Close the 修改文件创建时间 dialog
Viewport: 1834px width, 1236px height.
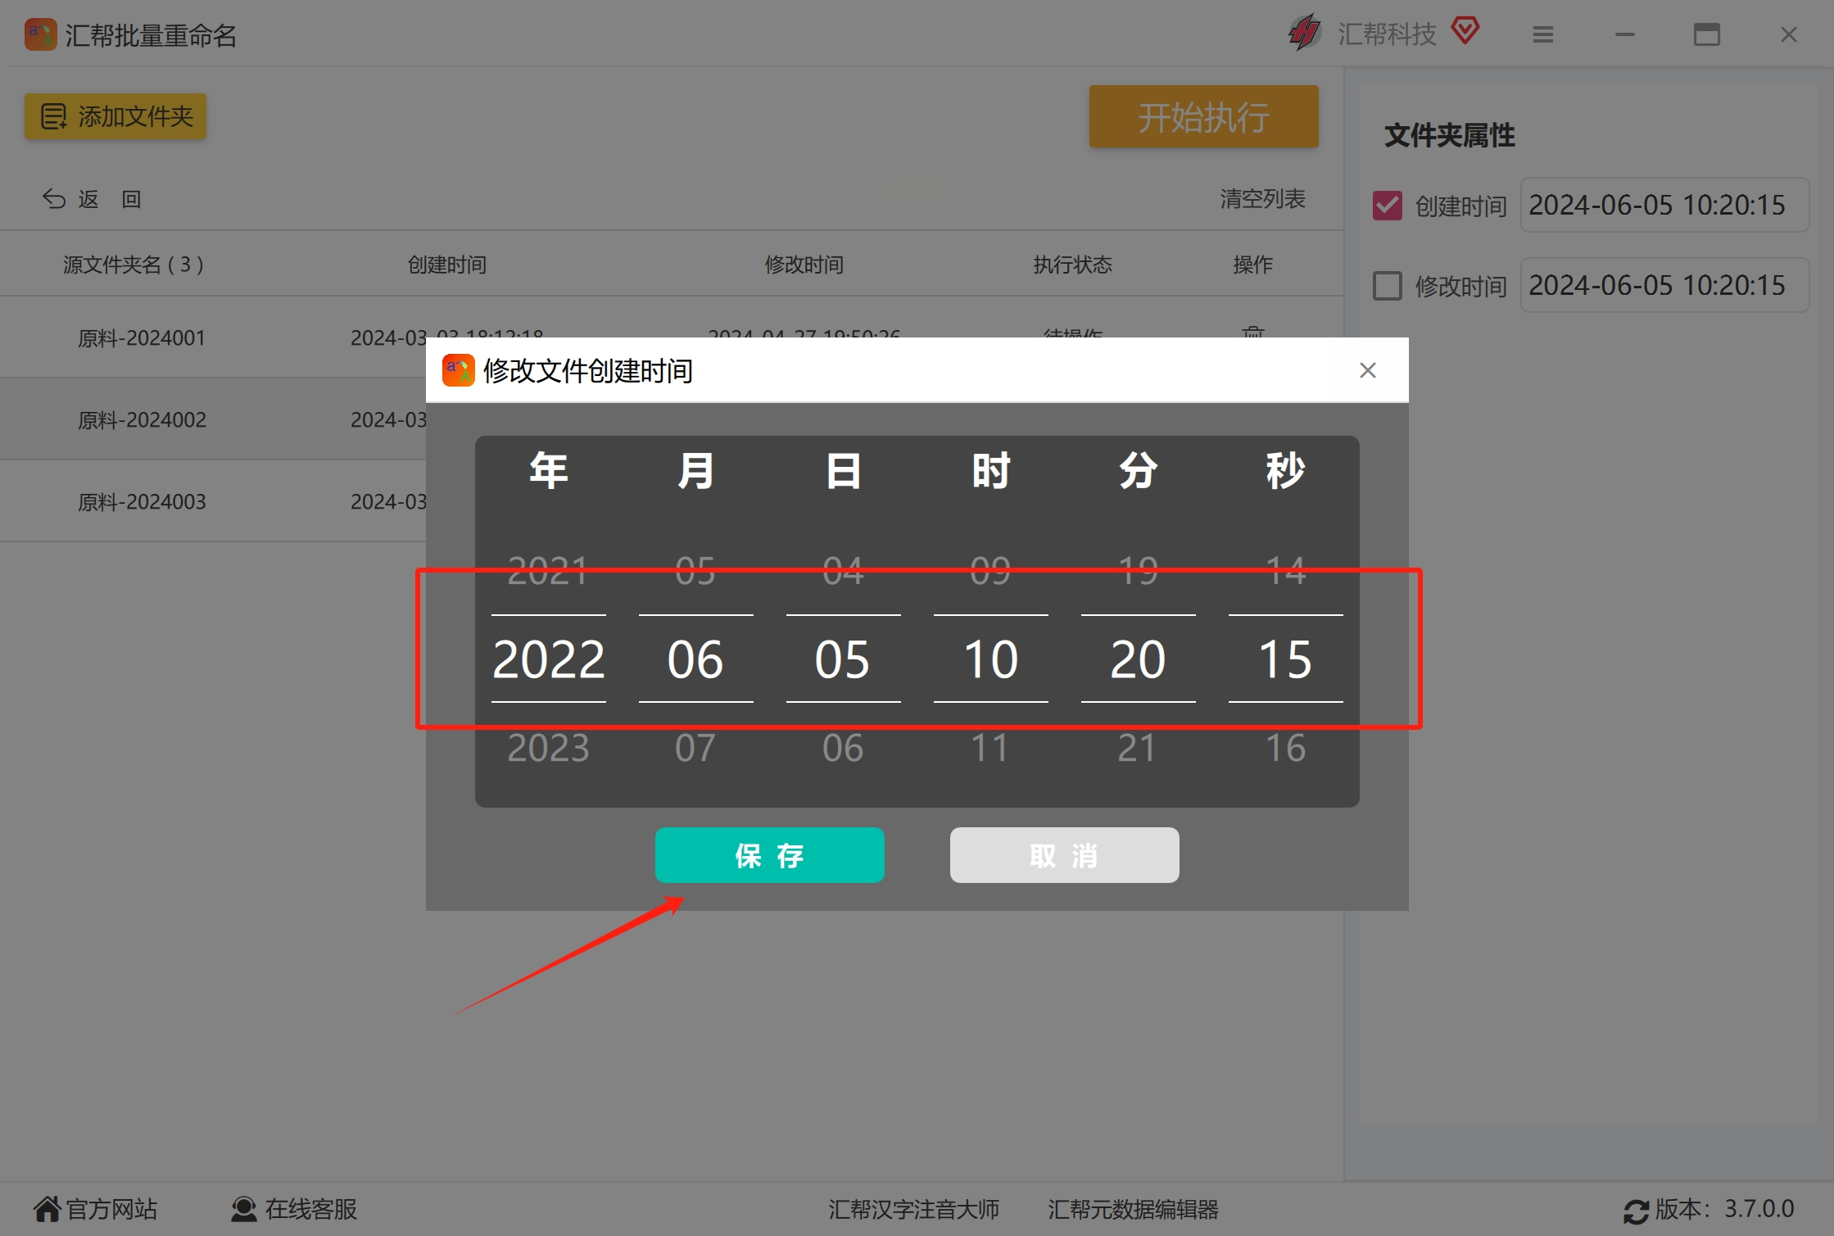click(x=1367, y=370)
